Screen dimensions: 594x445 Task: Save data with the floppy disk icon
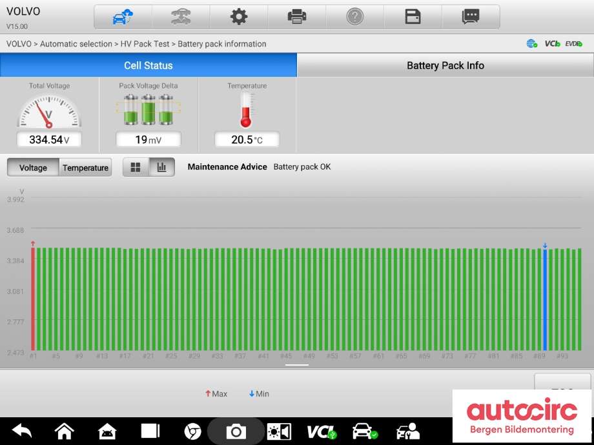tap(413, 17)
